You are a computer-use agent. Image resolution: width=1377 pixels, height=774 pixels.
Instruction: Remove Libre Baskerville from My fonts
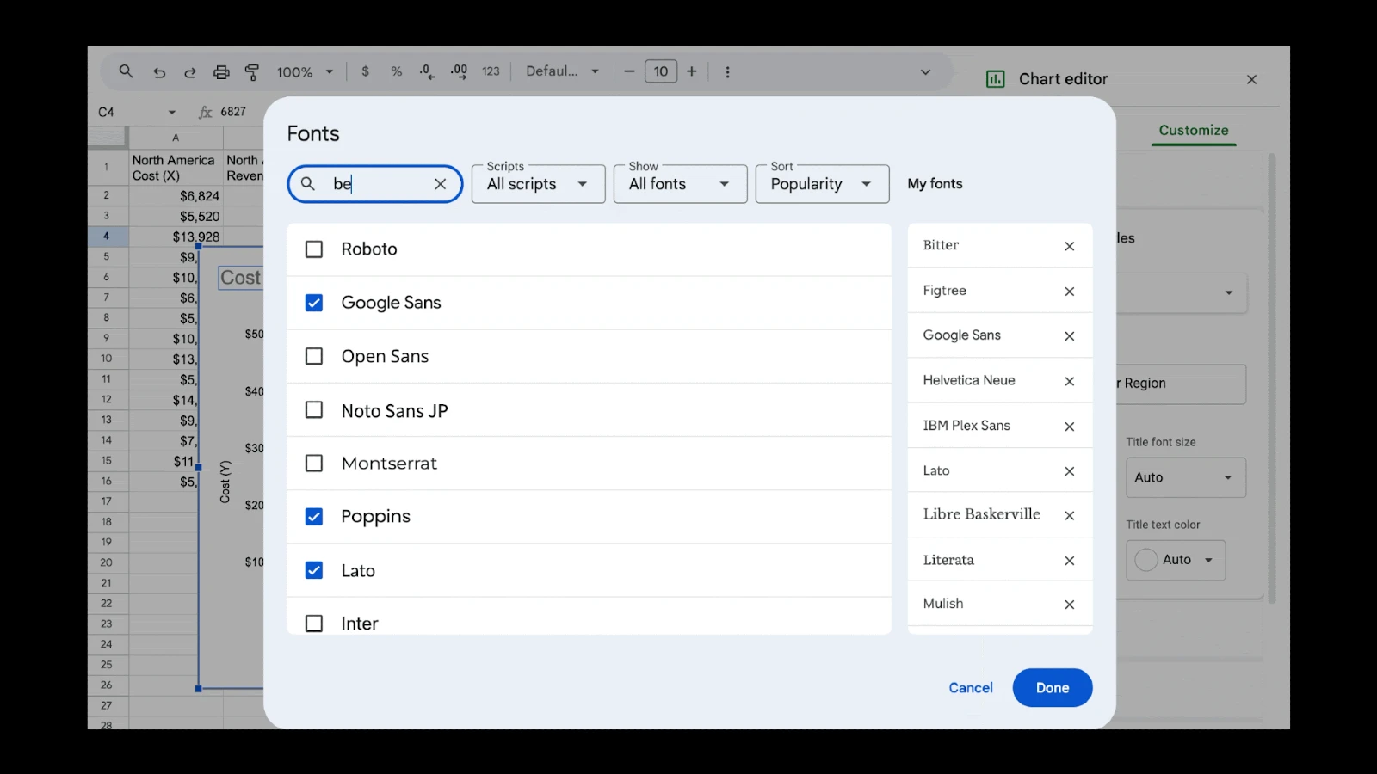pyautogui.click(x=1069, y=515)
